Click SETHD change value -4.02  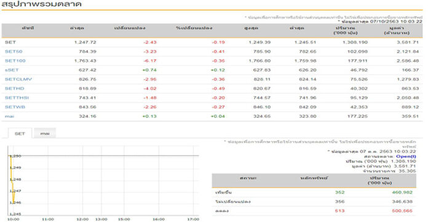coord(150,89)
